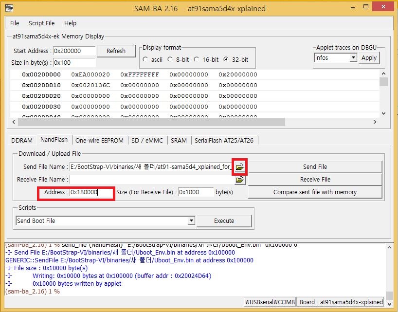Open the Script File menu
Image resolution: width=398 pixels, height=312 pixels.
coord(41,23)
